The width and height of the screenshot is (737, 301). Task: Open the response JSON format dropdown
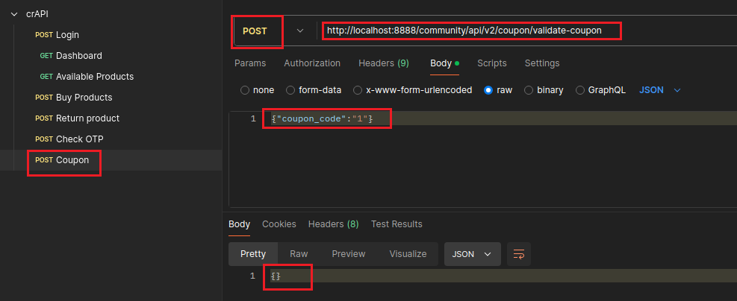[472, 254]
